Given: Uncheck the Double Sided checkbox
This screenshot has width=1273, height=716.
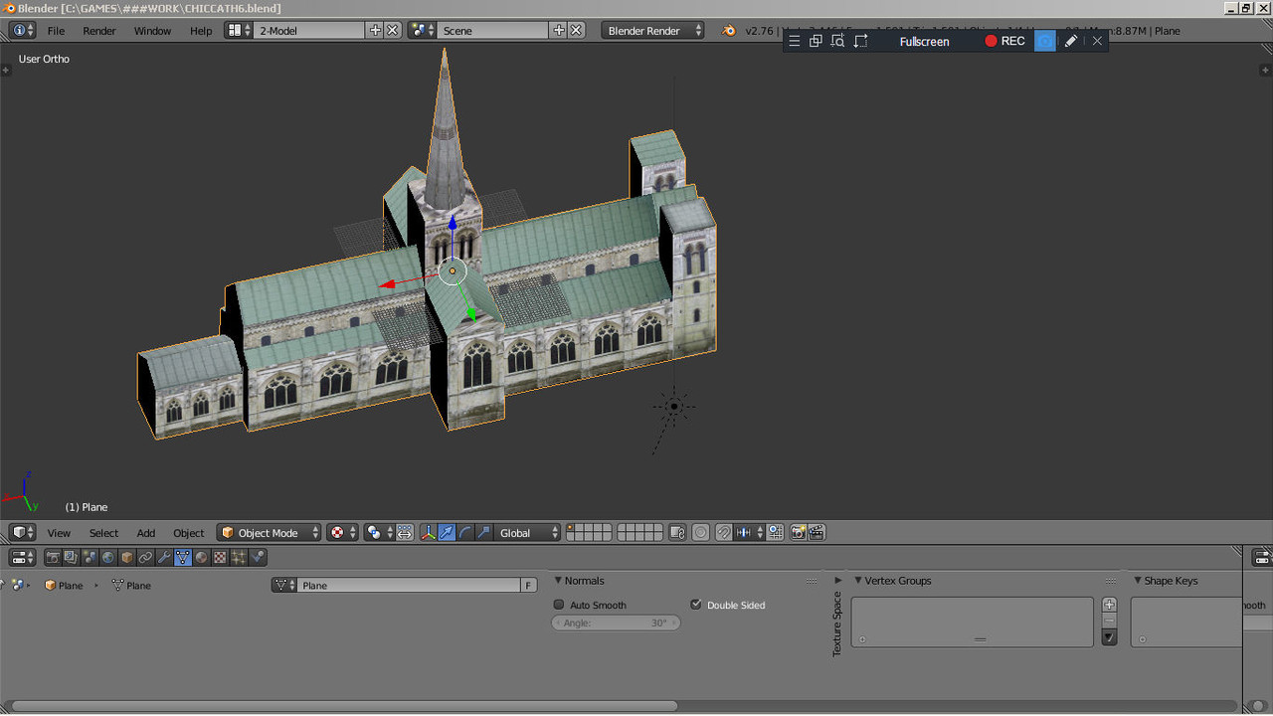Looking at the screenshot, I should click(696, 605).
